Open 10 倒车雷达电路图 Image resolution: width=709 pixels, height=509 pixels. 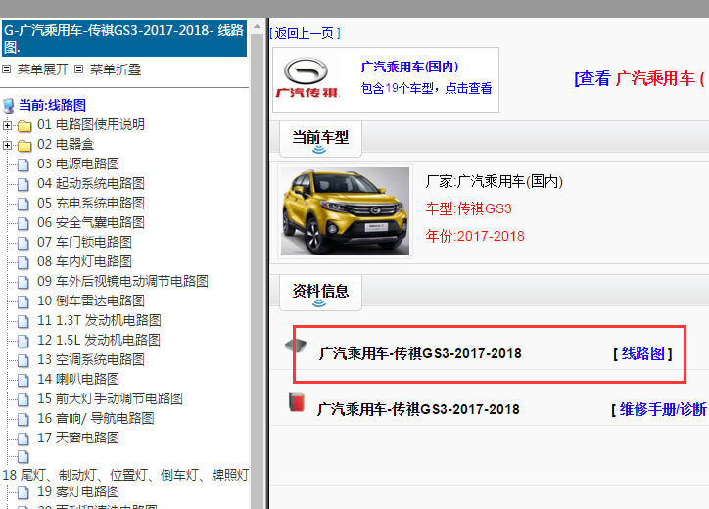[90, 301]
